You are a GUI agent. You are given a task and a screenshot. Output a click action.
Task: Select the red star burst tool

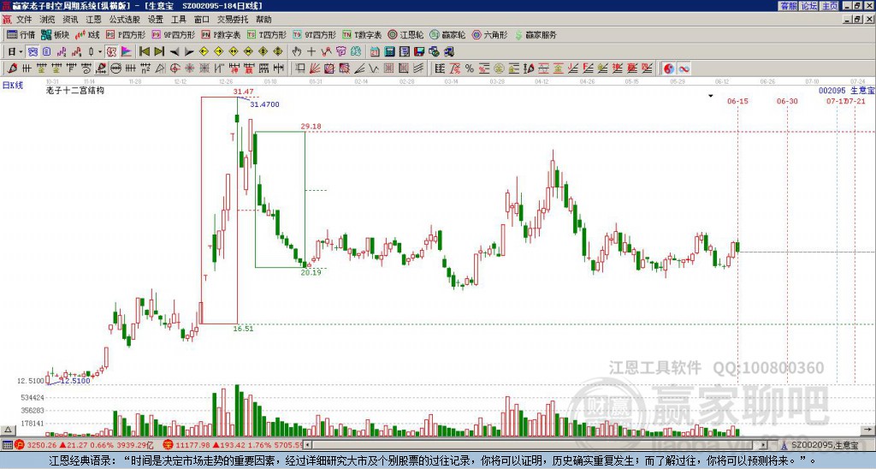click(190, 68)
